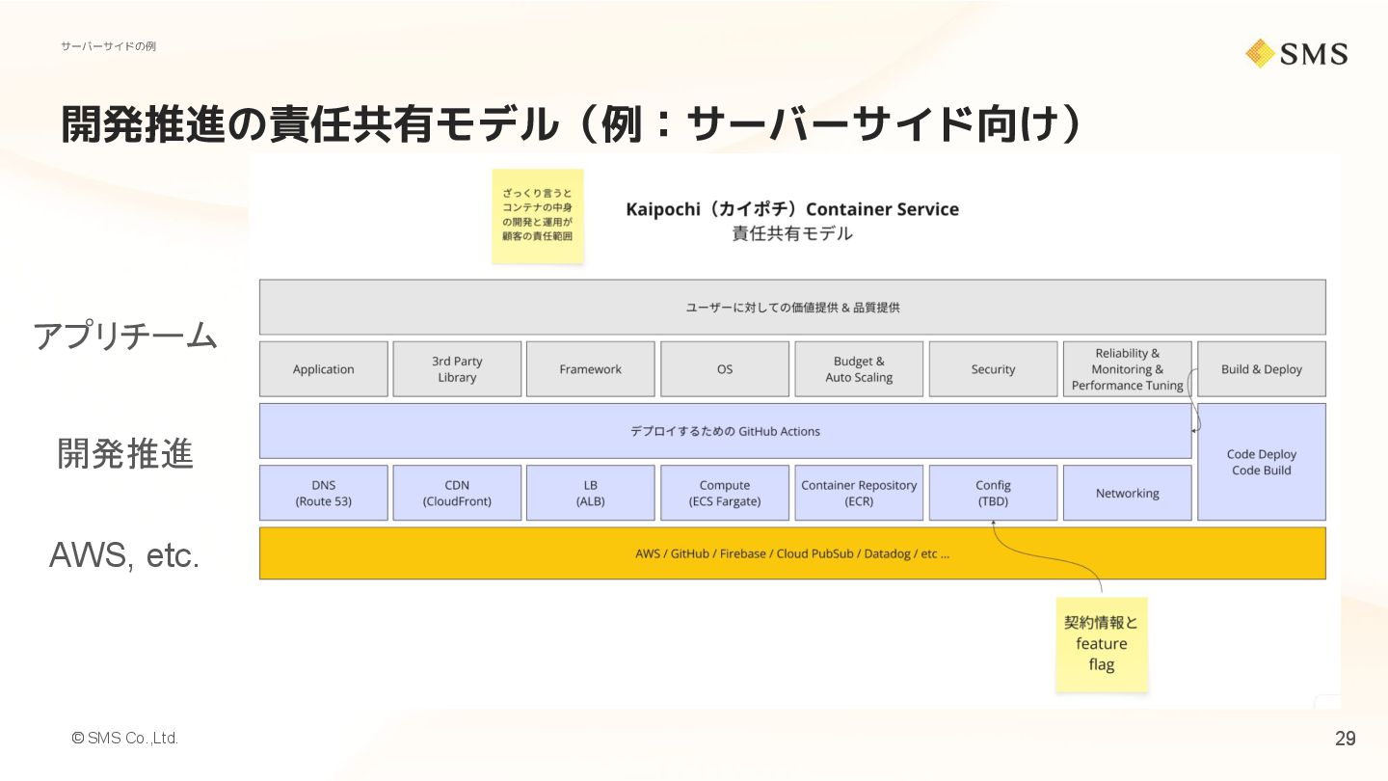Viewport: 1388px width, 781px height.
Task: Click the CDN (CloudFront) box
Action: point(457,493)
